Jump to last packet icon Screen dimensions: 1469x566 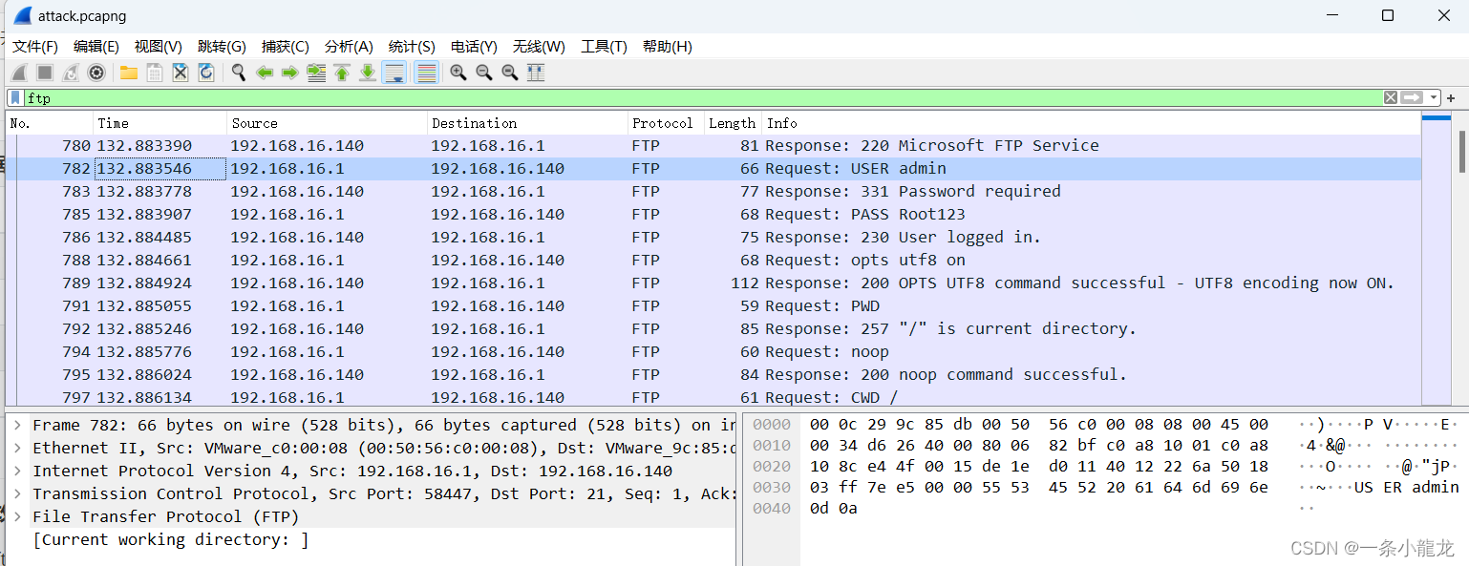368,73
